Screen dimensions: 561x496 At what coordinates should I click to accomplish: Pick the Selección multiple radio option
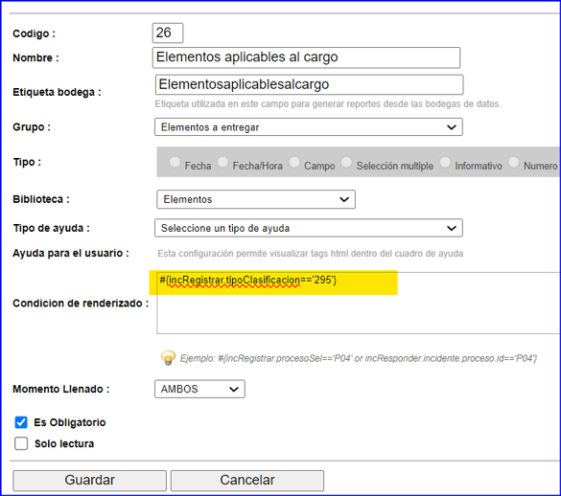coord(346,162)
